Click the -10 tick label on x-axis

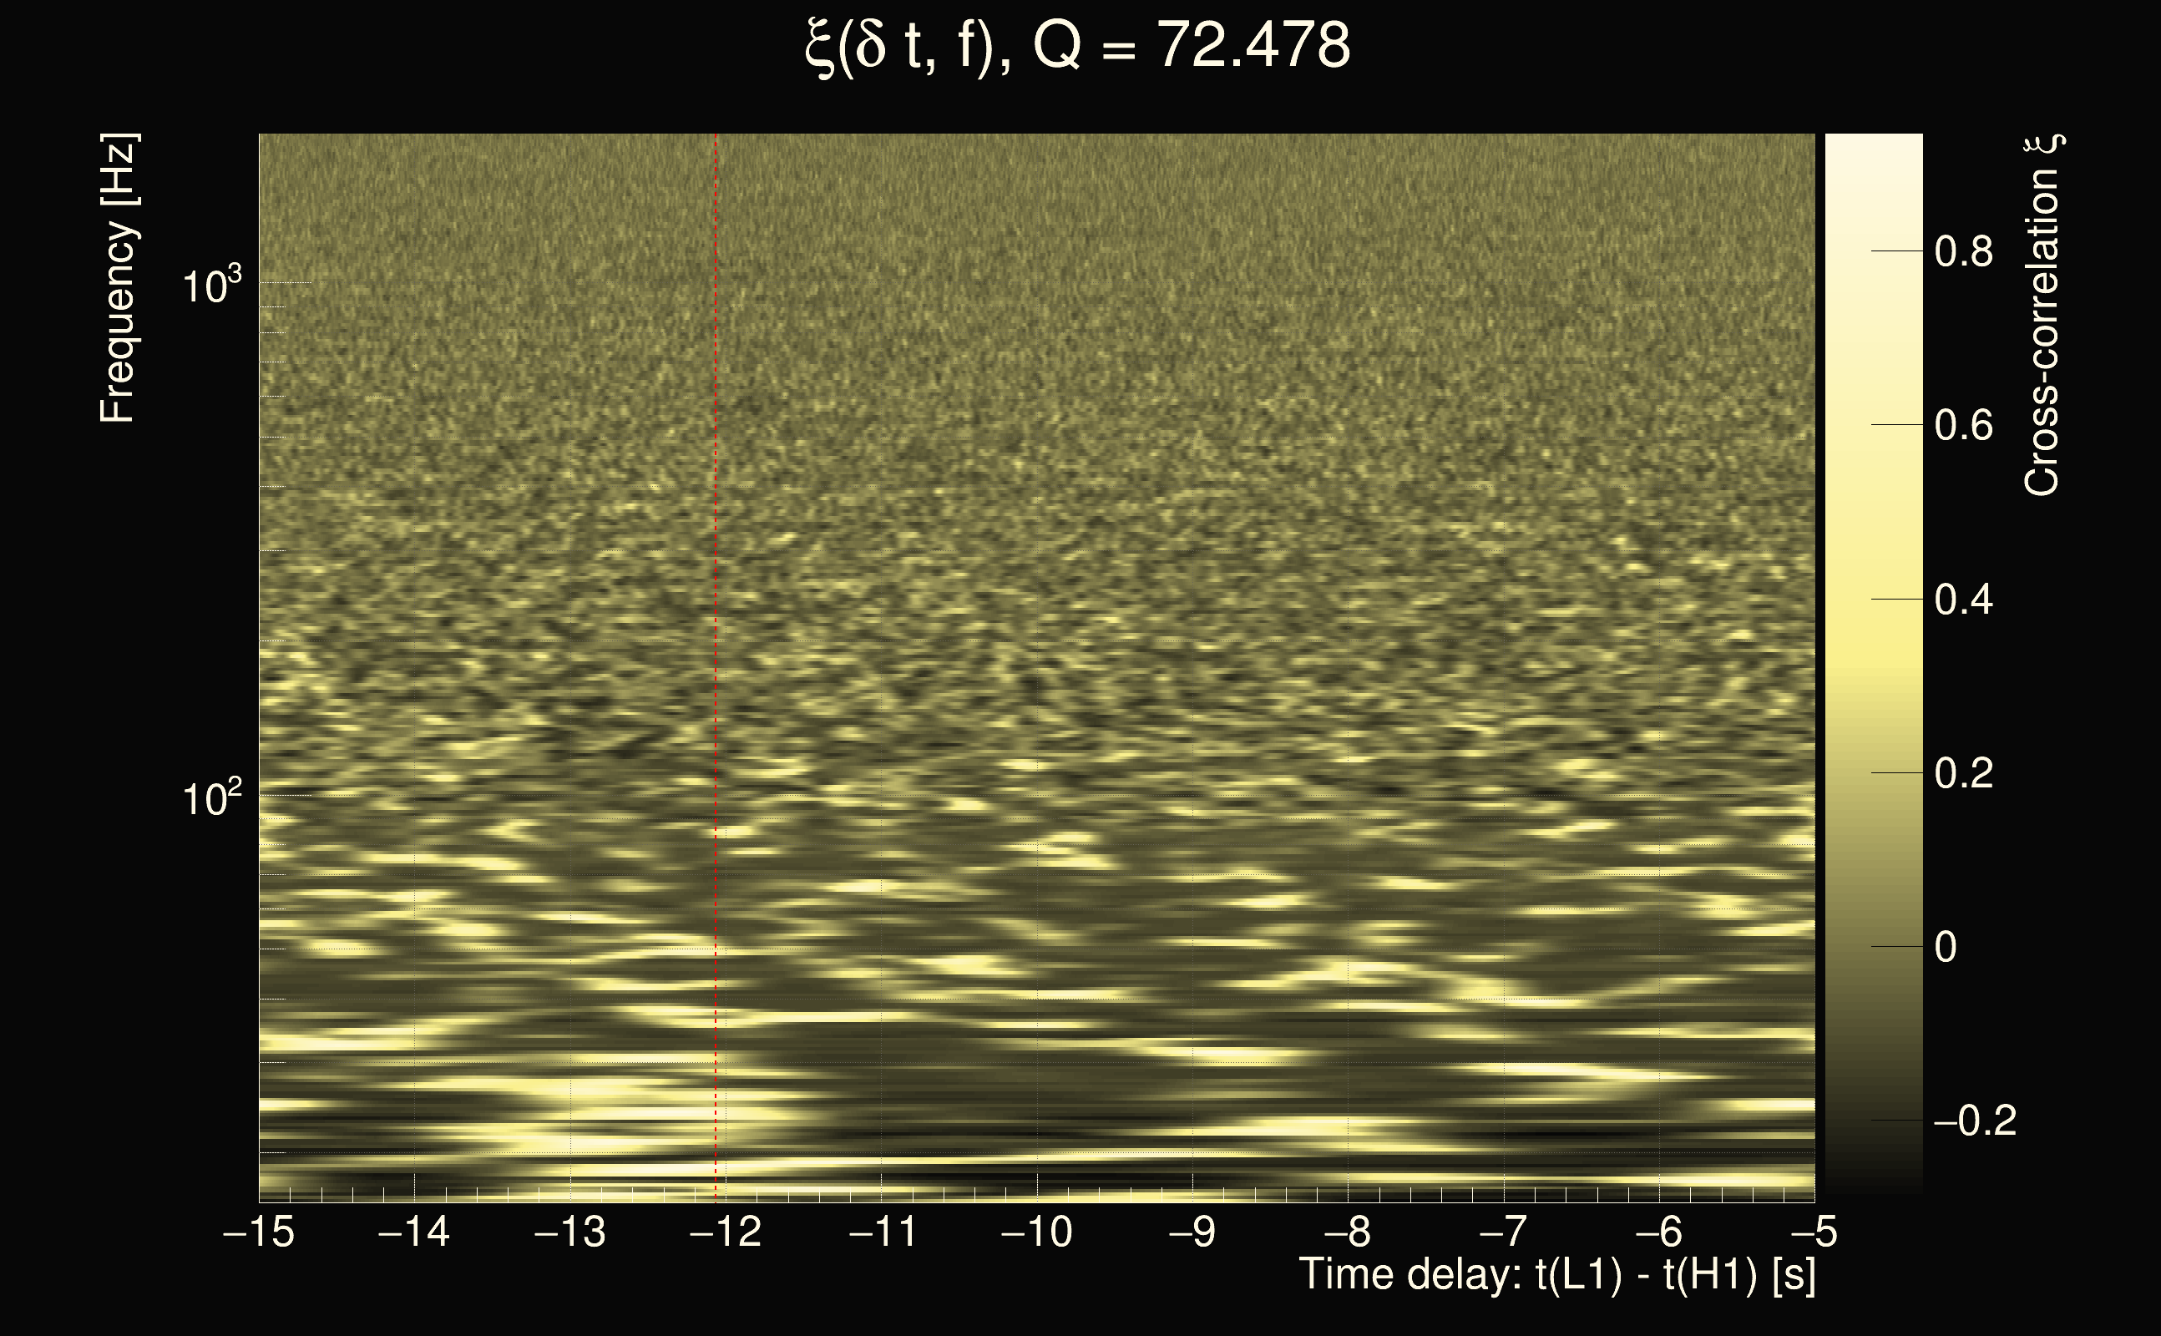pyautogui.click(x=1036, y=1232)
